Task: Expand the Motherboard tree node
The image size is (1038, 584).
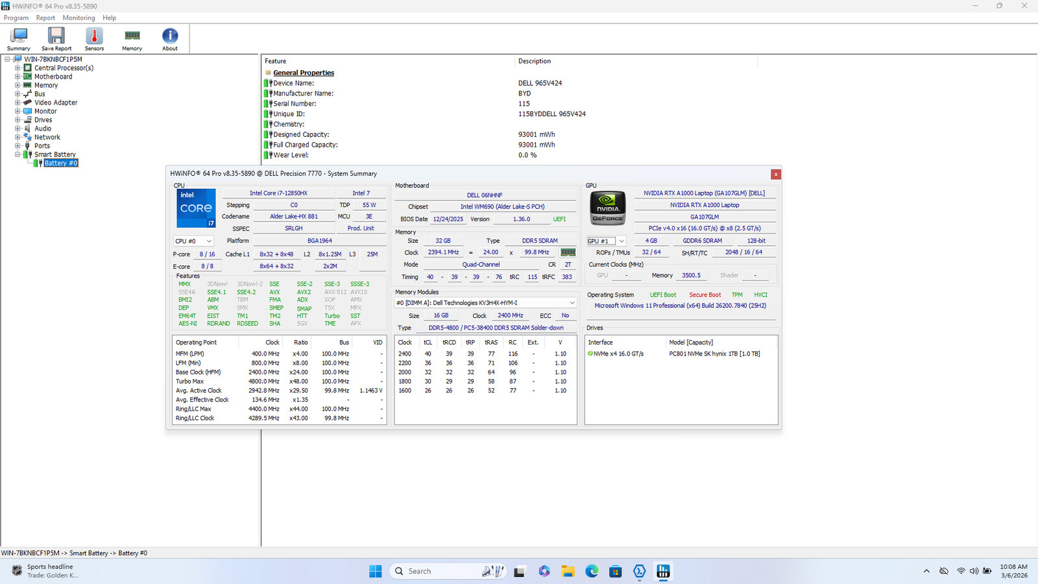Action: [x=18, y=77]
